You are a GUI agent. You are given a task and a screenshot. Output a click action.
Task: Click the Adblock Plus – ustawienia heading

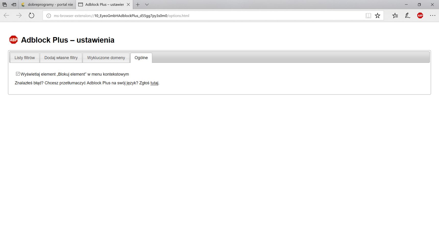68,40
